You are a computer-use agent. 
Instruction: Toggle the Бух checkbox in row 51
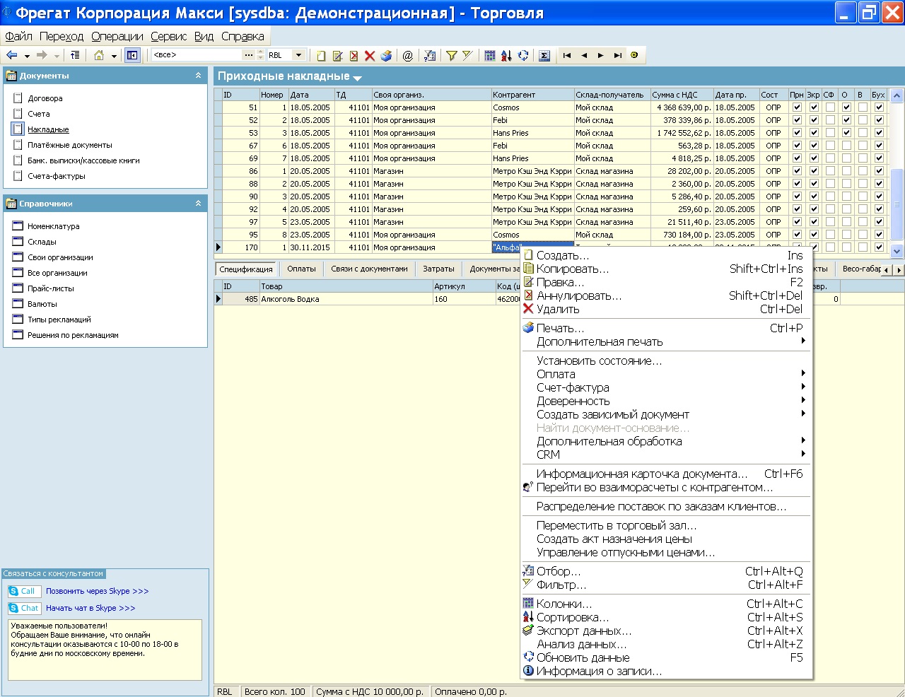pyautogui.click(x=879, y=107)
